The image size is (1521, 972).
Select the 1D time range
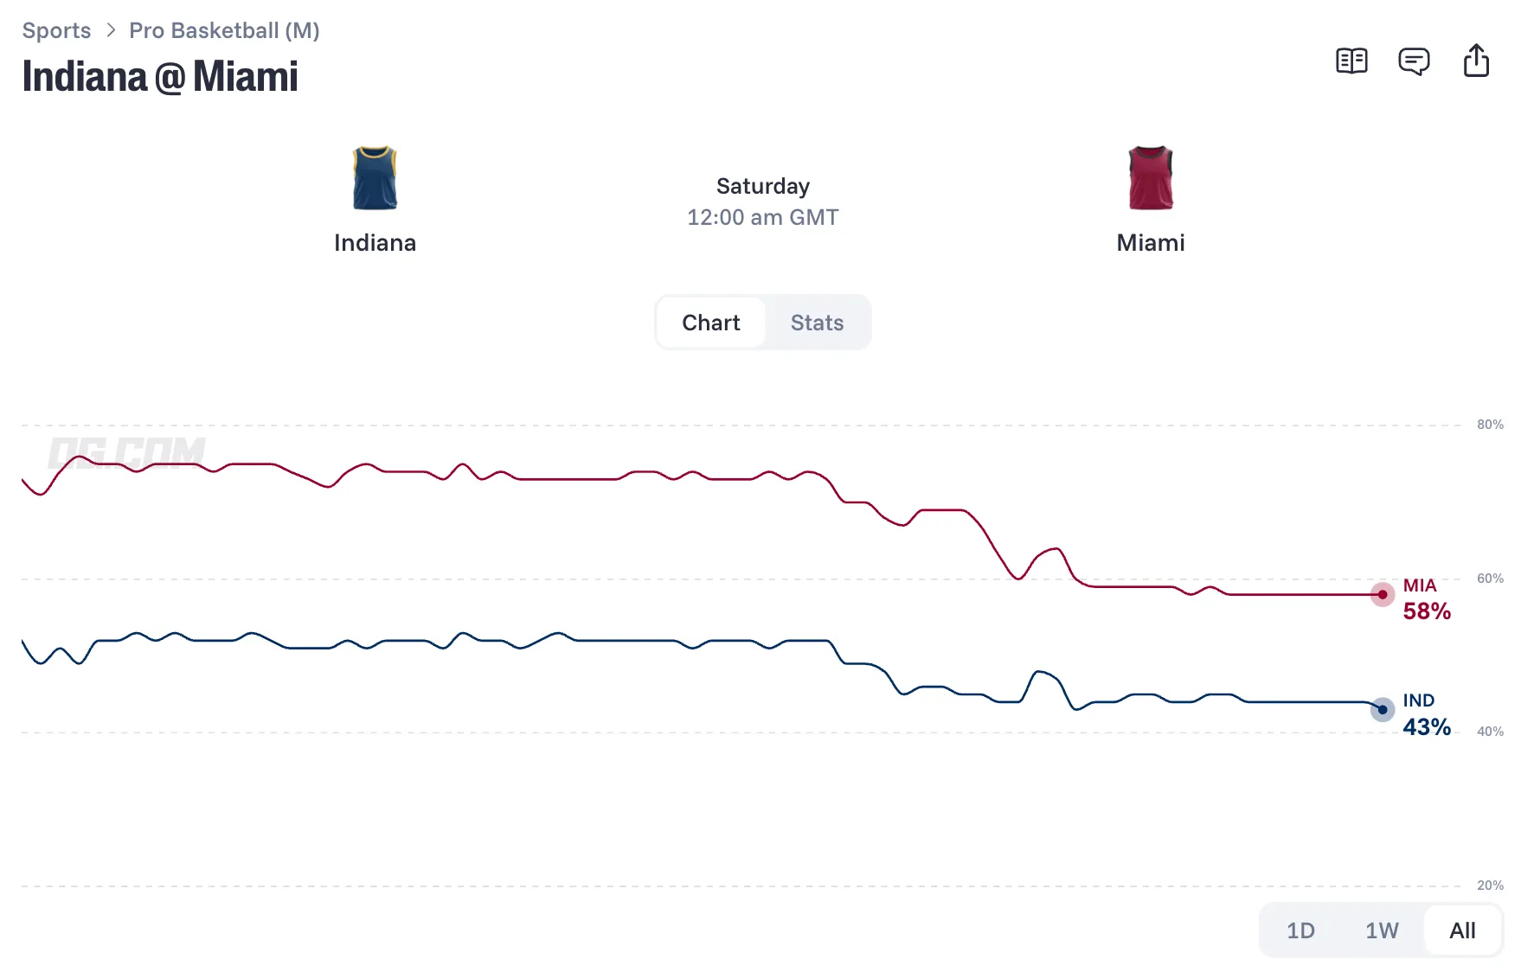coord(1300,930)
